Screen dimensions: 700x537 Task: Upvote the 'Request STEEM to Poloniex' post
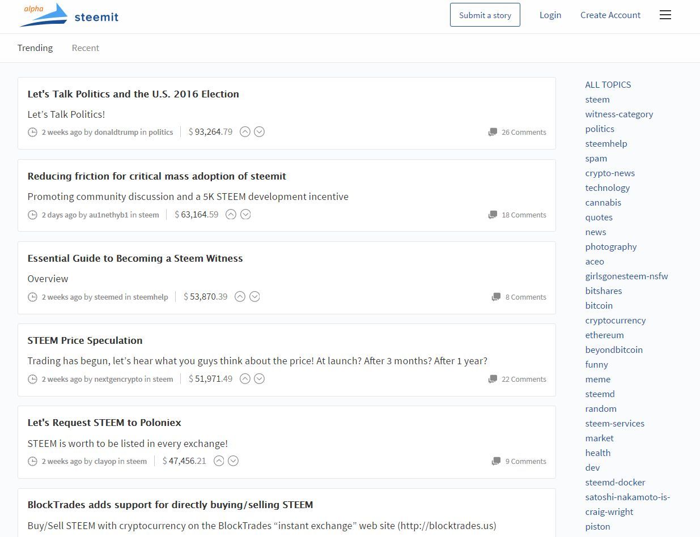219,461
